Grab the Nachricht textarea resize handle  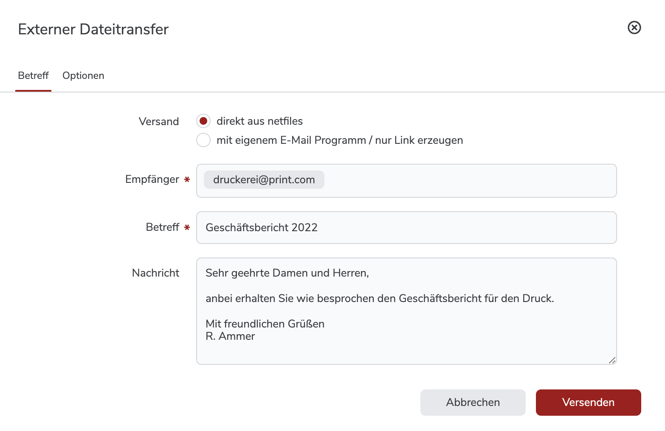tap(612, 360)
